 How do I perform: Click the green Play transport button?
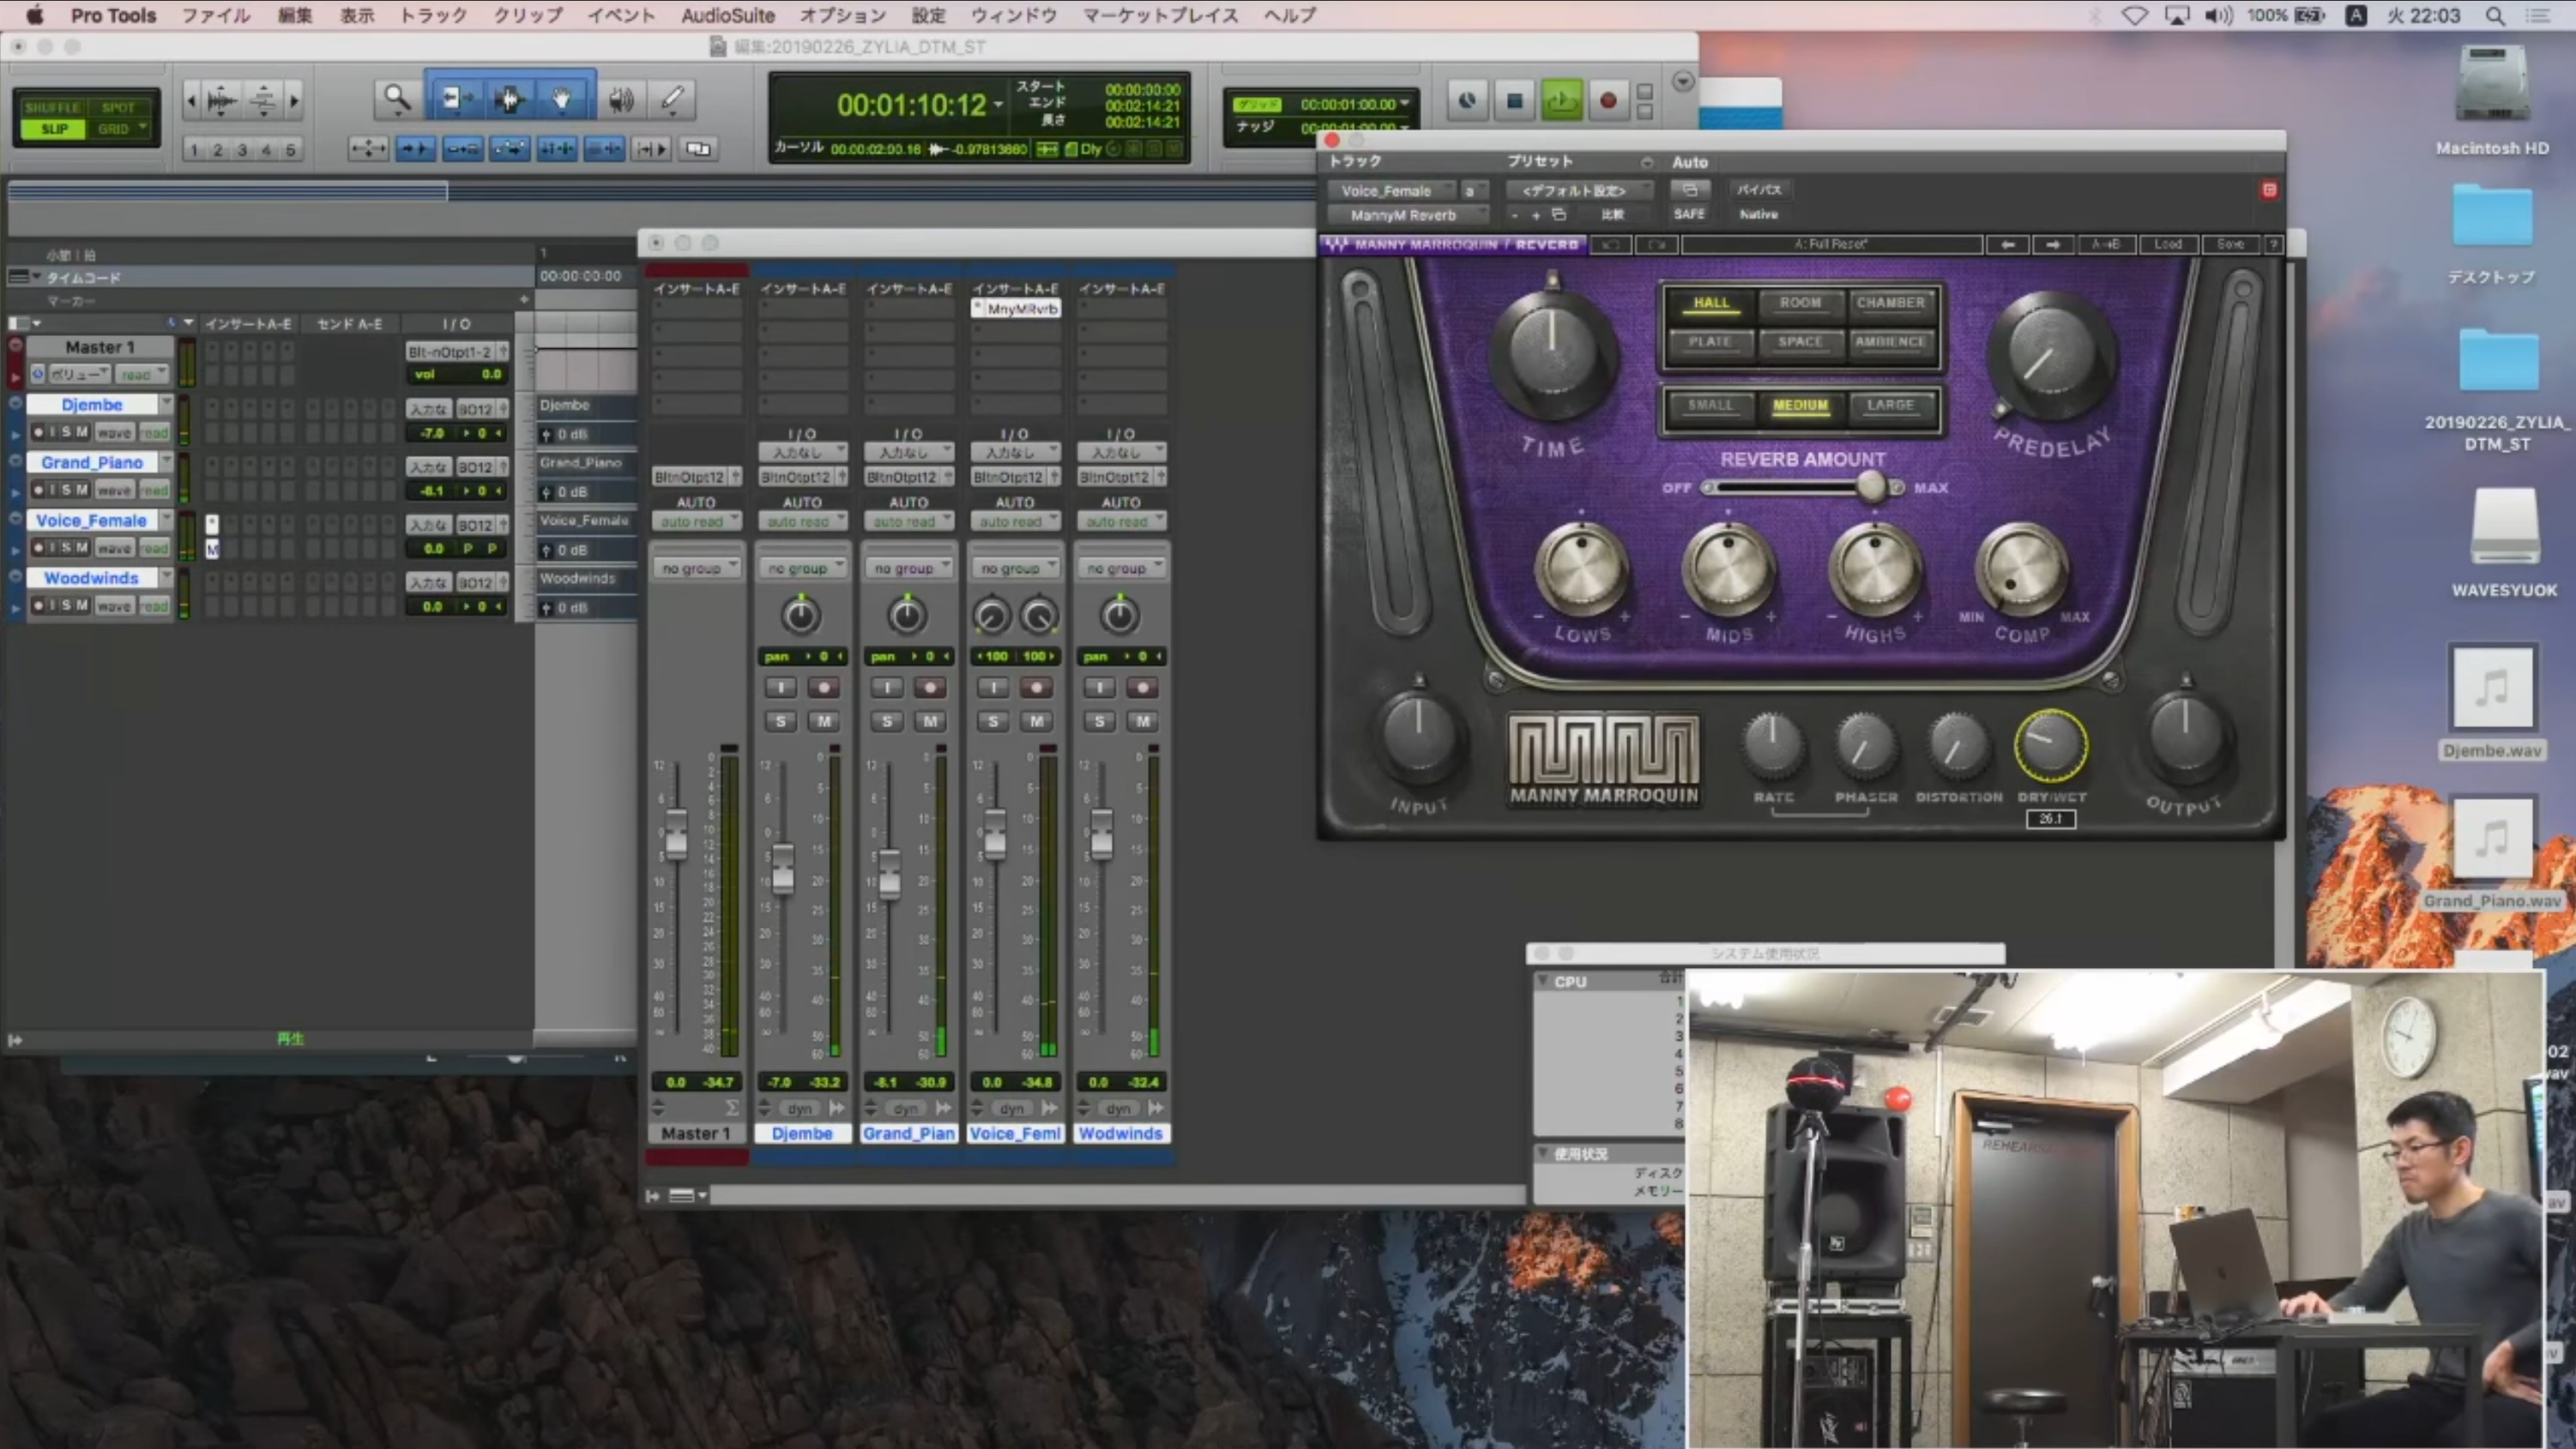point(1561,101)
